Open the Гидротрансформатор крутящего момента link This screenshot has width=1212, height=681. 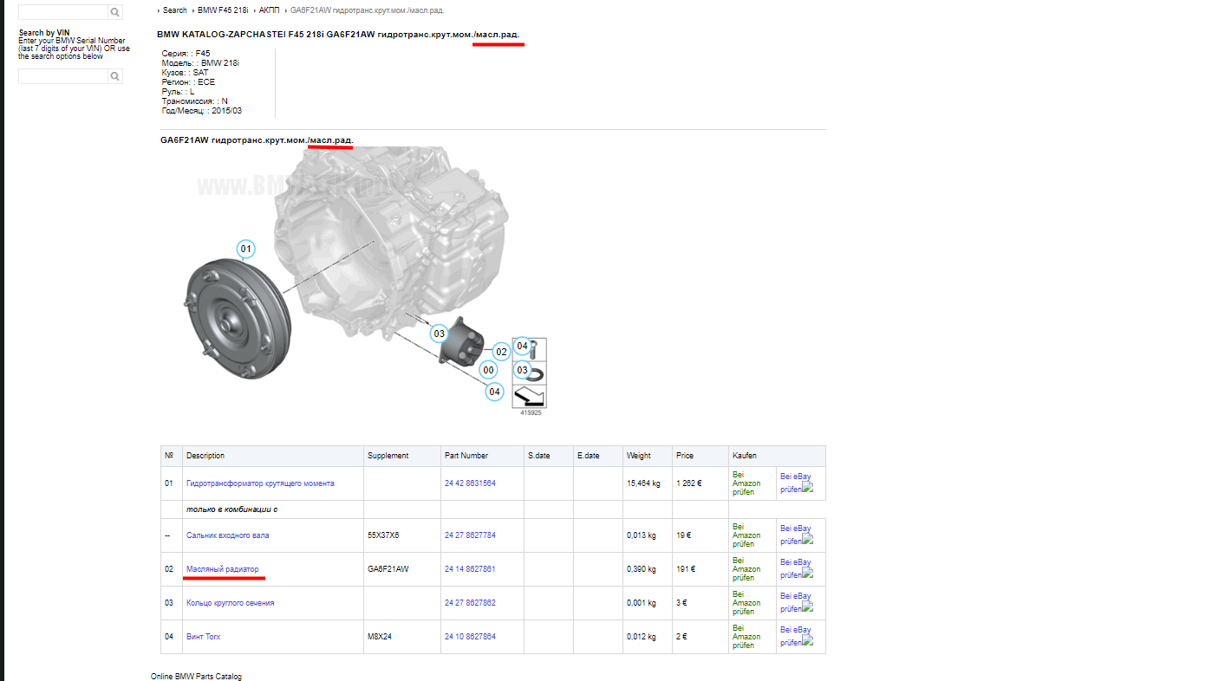(260, 483)
